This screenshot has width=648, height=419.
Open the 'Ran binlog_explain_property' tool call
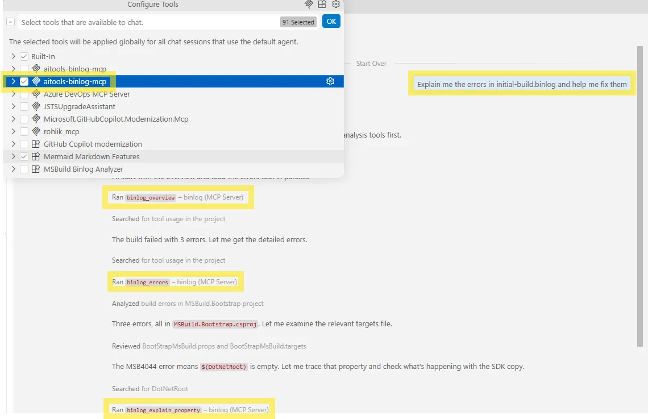pyautogui.click(x=190, y=409)
